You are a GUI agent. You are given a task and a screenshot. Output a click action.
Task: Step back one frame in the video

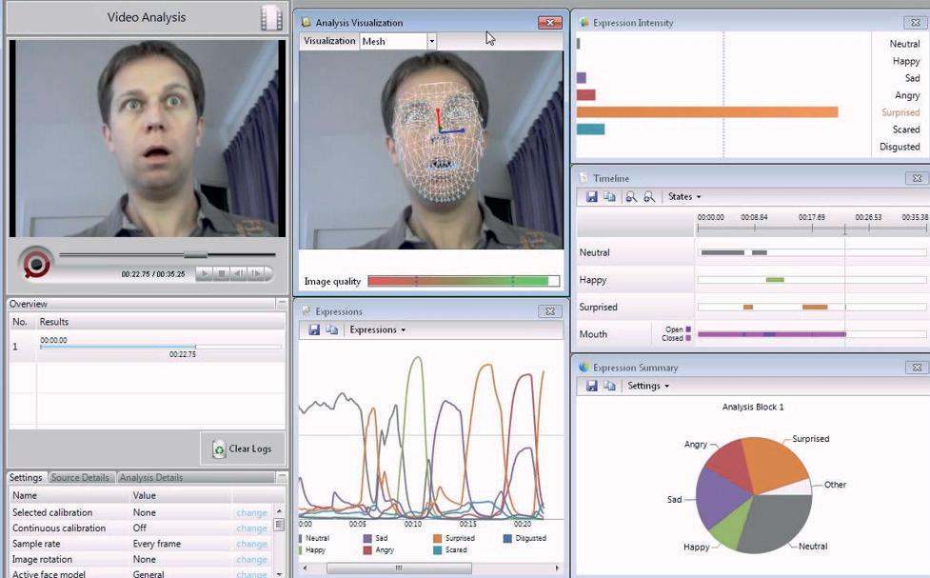pyautogui.click(x=238, y=273)
